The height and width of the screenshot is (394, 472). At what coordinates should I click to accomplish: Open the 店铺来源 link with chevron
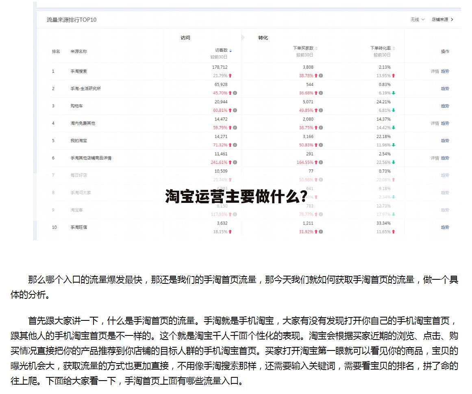442,20
